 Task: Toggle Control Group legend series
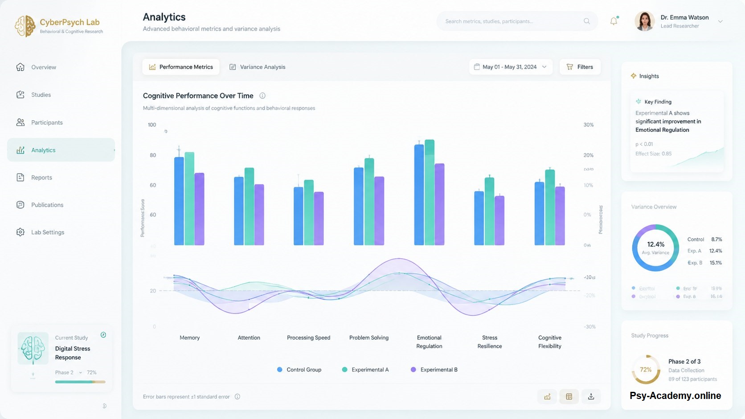[x=299, y=370]
